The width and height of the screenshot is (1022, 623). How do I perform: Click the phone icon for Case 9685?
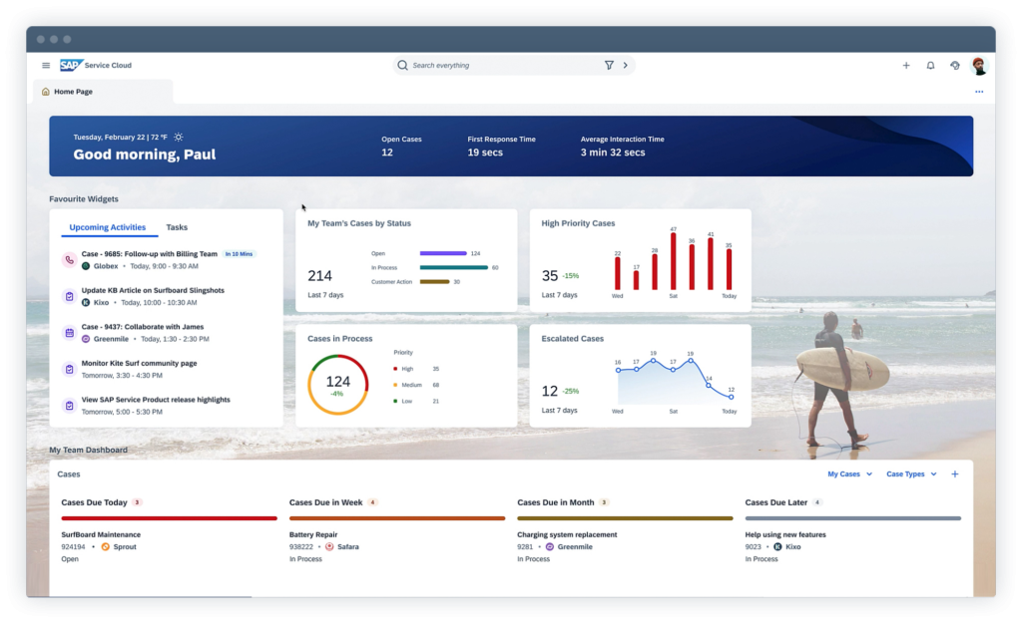tap(69, 260)
